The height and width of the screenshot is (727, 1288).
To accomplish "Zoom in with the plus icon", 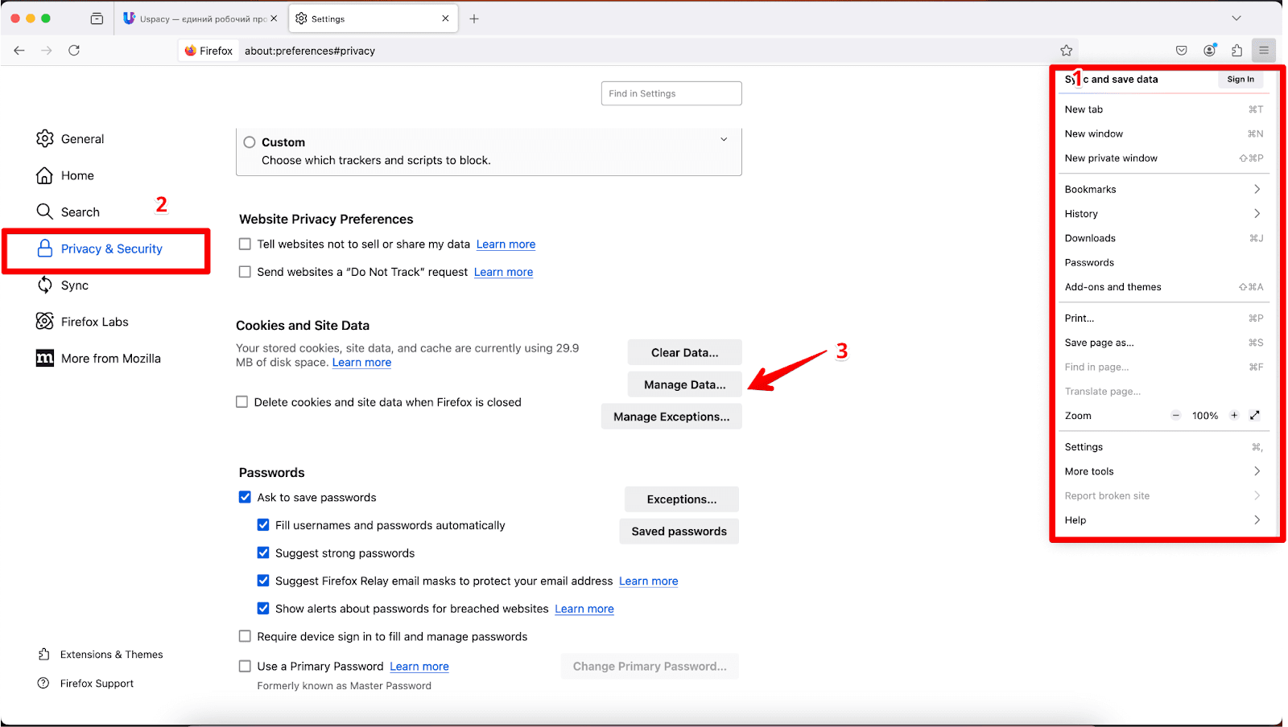I will (x=1234, y=416).
